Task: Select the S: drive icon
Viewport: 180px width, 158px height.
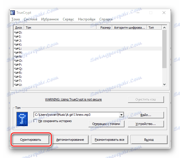Action: pyautogui.click(x=16, y=77)
